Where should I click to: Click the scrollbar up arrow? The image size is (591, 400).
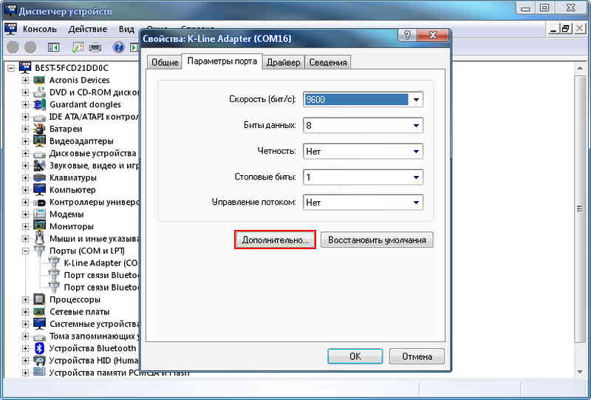580,68
